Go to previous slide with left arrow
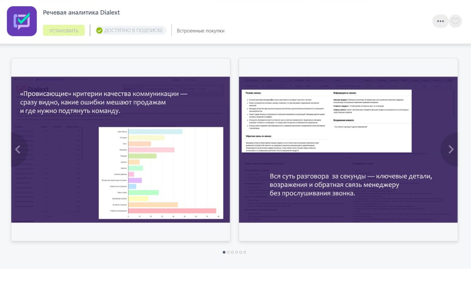The image size is (471, 289). tap(17, 149)
